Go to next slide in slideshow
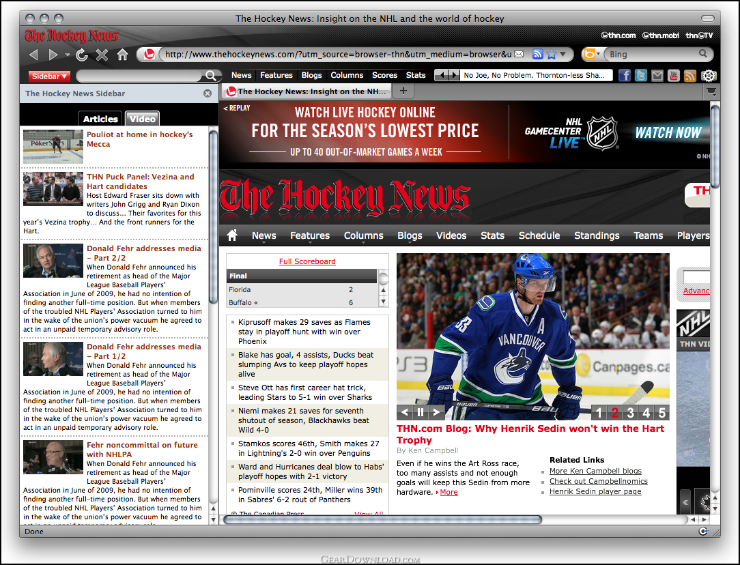Image resolution: width=740 pixels, height=565 pixels. 436,413
